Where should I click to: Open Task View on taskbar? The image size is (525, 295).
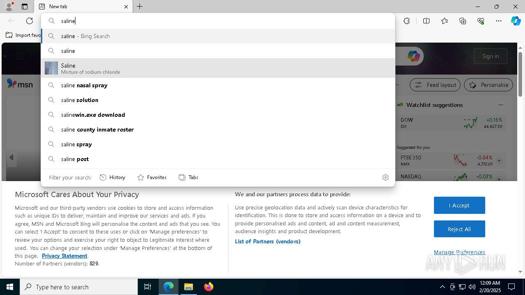[148, 287]
